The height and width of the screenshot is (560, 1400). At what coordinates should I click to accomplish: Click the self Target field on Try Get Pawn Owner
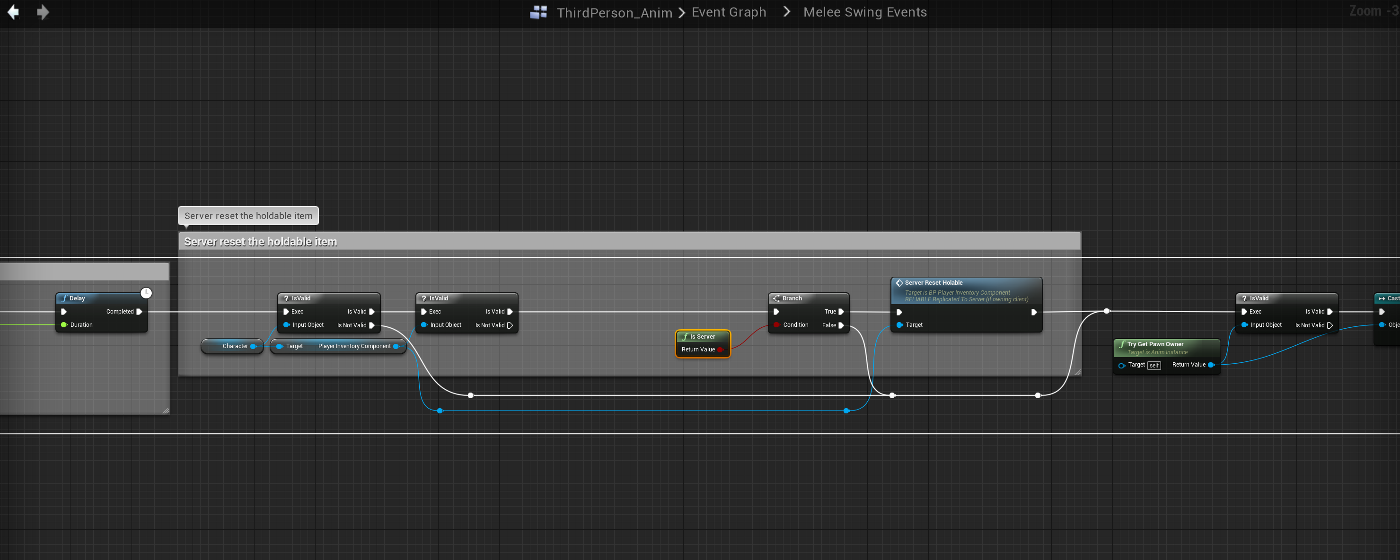point(1154,366)
